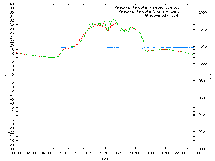The image size is (215, 161).
Task: Click red legend line sample
Action: 186,7
